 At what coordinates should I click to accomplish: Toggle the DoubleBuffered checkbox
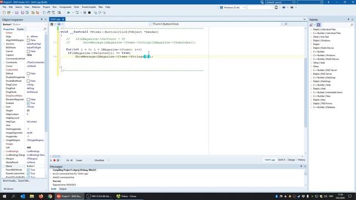tap(28, 81)
